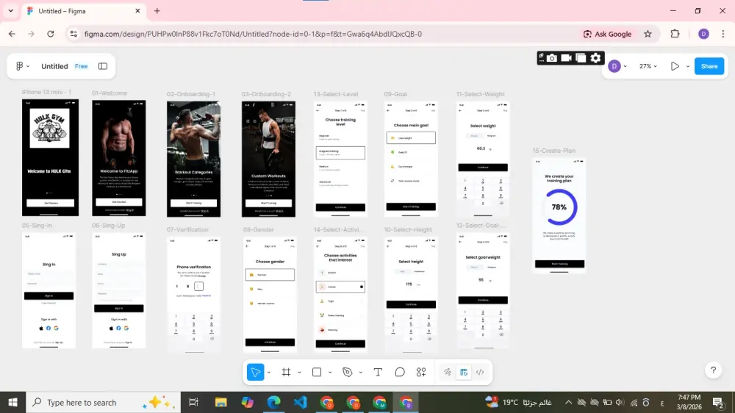Open the 27% zoom dropdown
The image size is (735, 413).
point(648,66)
